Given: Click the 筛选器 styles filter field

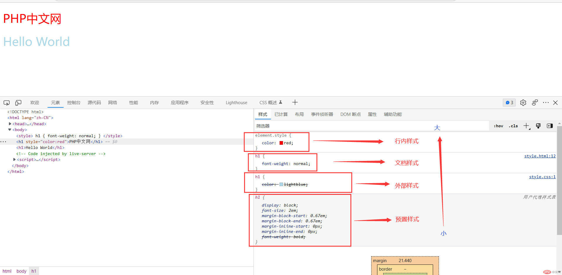Looking at the screenshot, I should [x=372, y=126].
